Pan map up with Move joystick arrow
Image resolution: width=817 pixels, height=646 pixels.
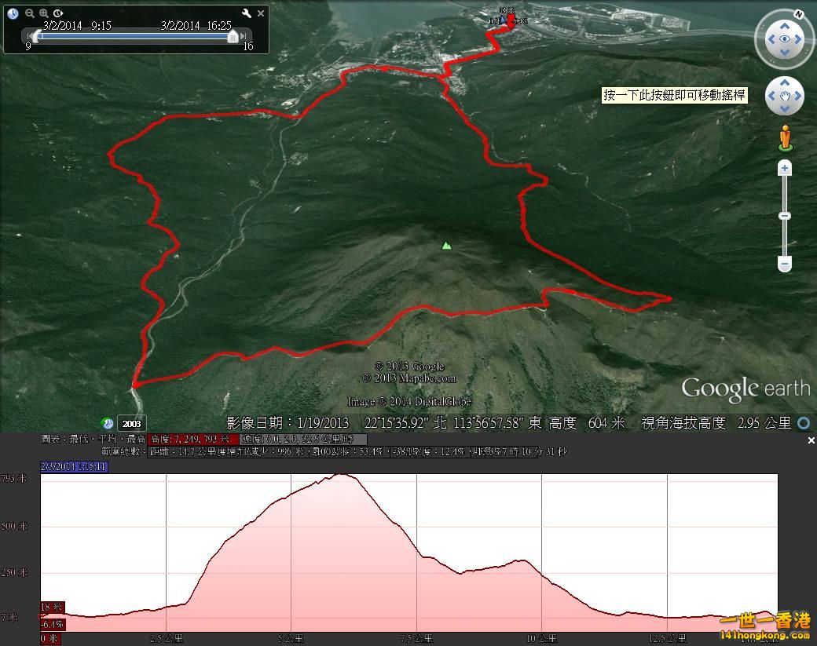pos(784,83)
